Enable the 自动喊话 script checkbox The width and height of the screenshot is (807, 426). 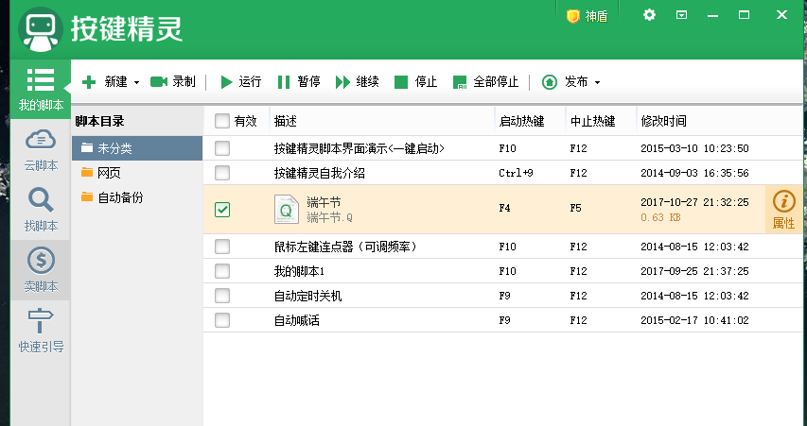(x=222, y=320)
